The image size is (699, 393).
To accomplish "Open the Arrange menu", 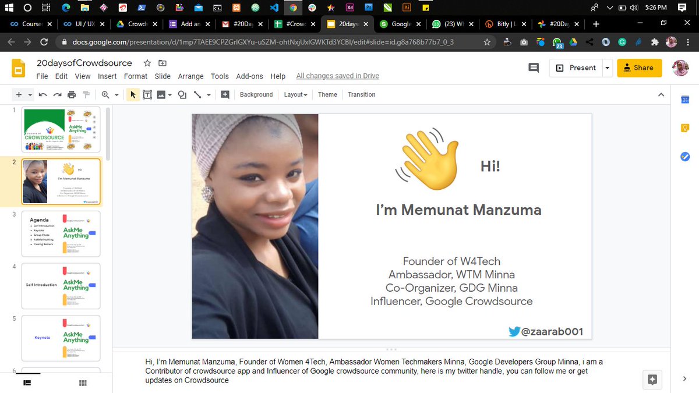I will [191, 76].
